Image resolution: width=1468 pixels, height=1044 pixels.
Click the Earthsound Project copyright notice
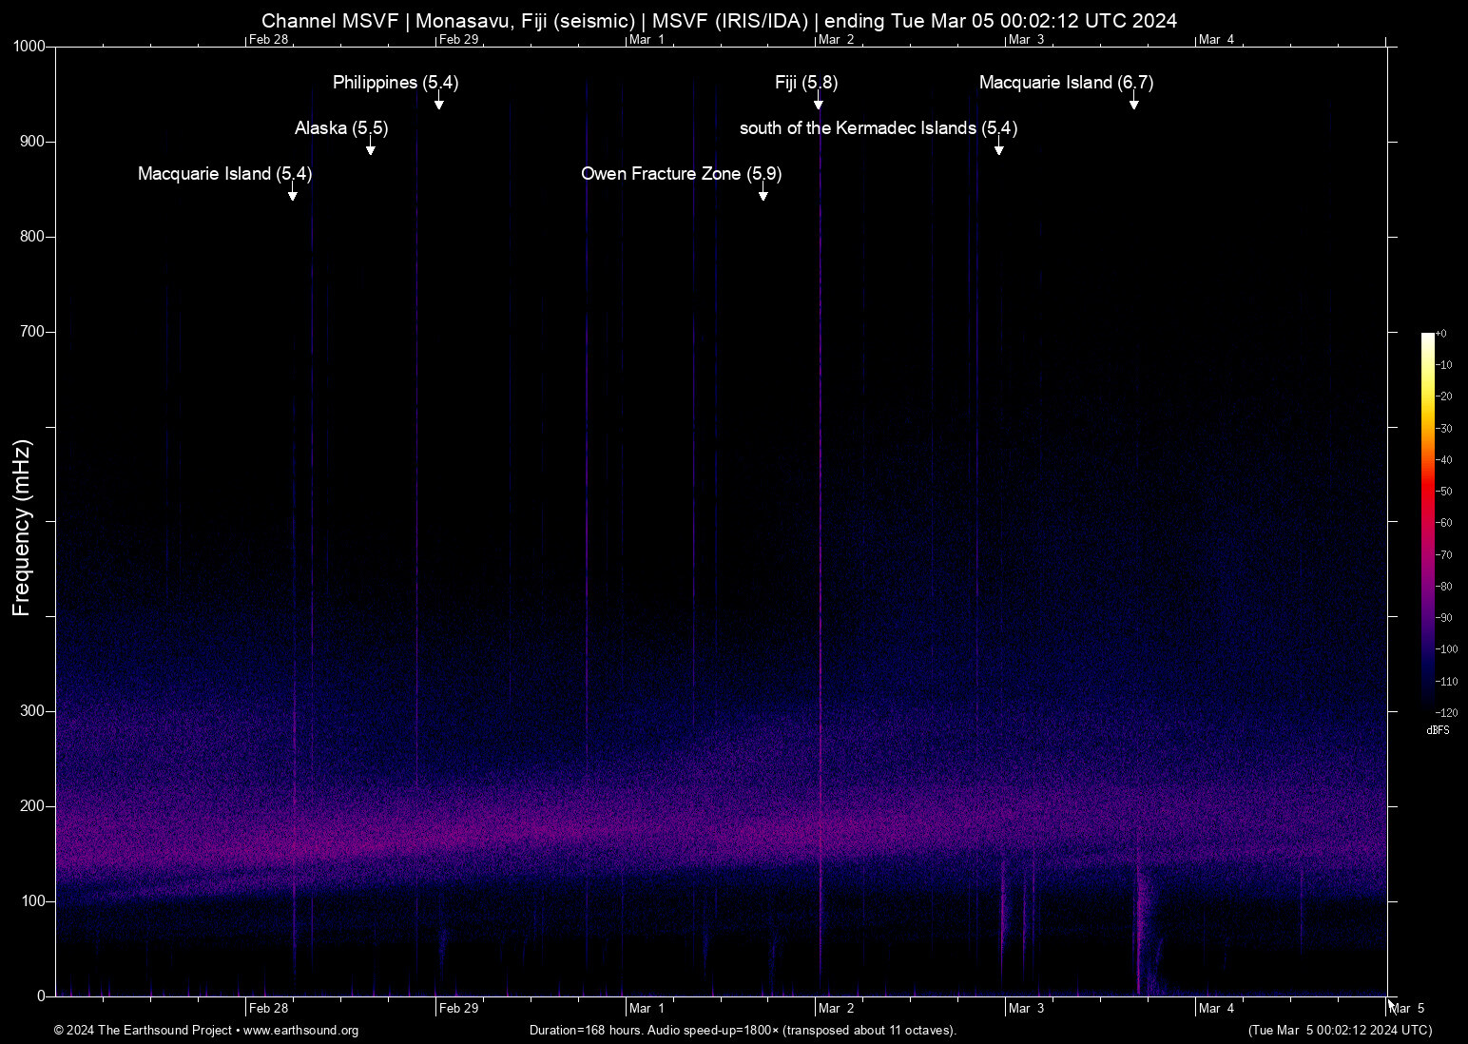click(141, 1031)
